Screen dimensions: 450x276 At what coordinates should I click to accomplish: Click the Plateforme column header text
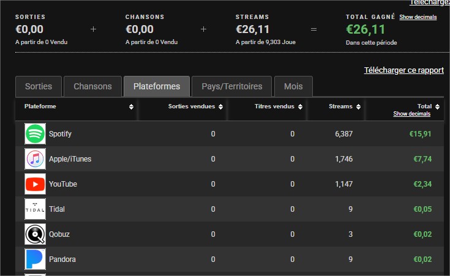pos(40,106)
